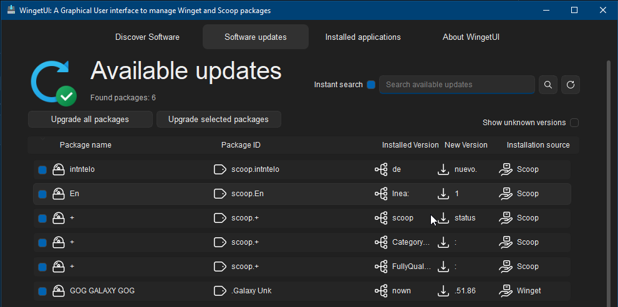Screen dimensions: 618x307
Task: Click the download icon beside .51.86
Action: (x=443, y=291)
